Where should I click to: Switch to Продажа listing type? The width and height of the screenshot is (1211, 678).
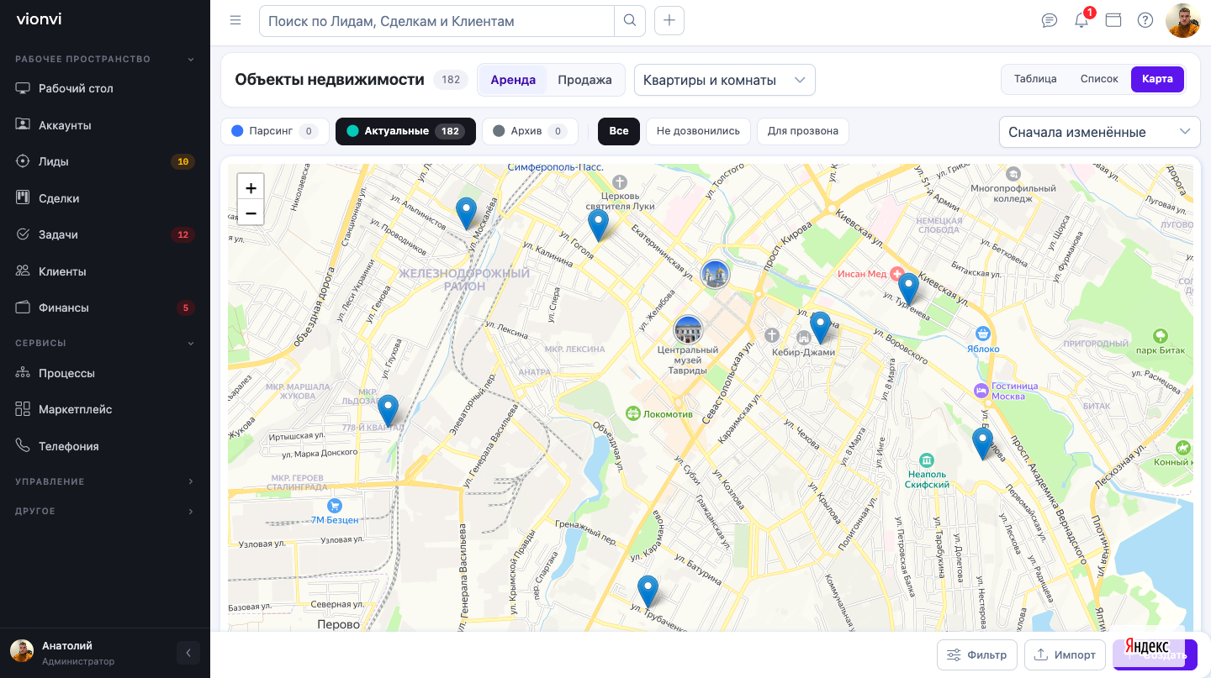click(584, 80)
